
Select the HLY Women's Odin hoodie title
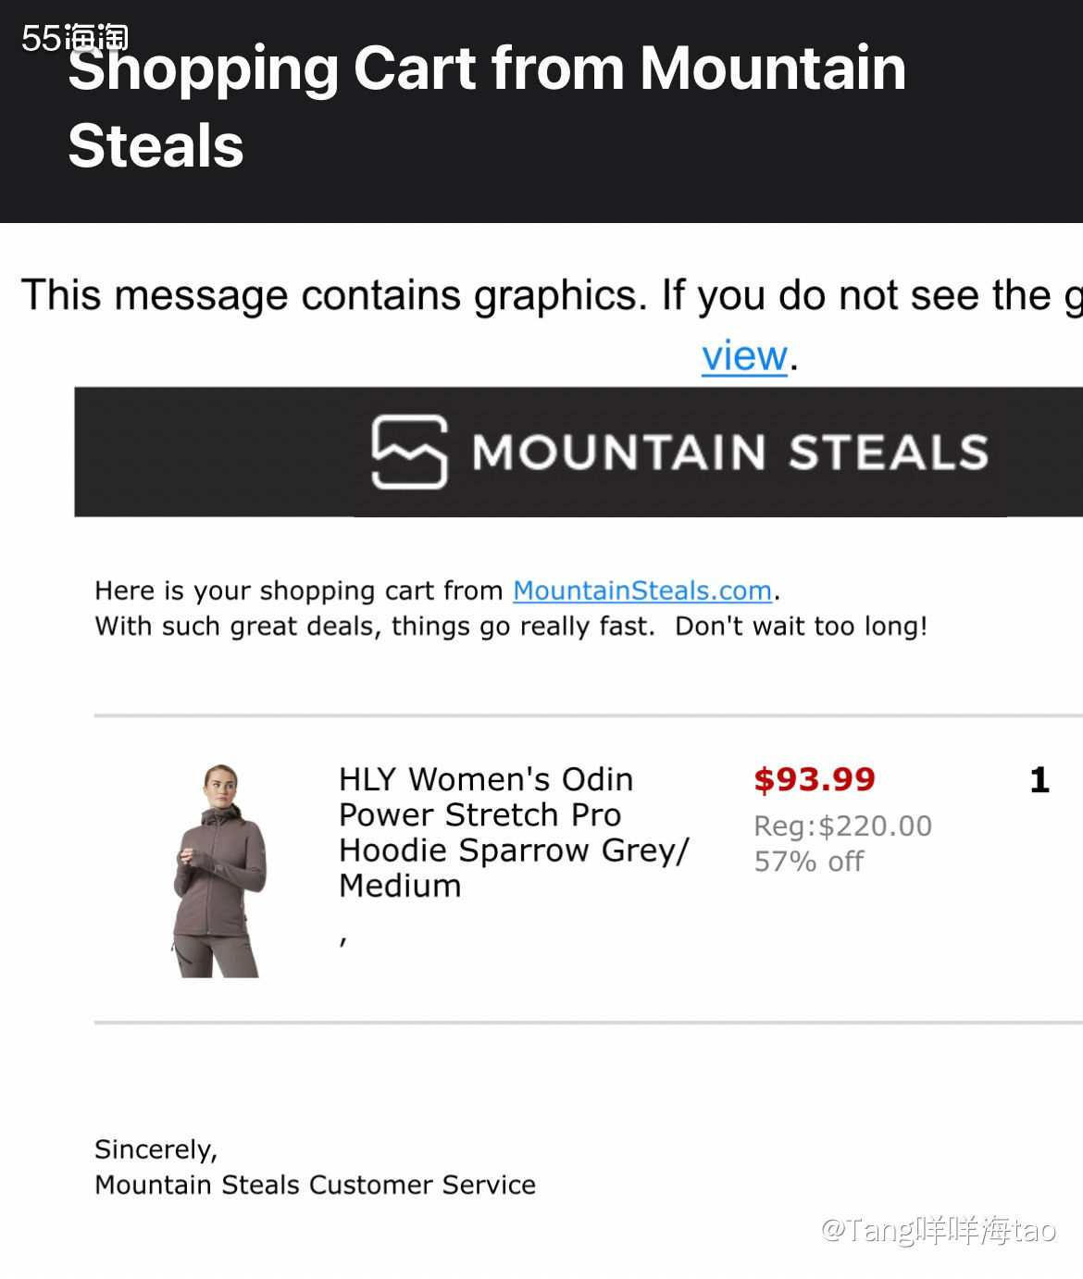click(x=486, y=779)
